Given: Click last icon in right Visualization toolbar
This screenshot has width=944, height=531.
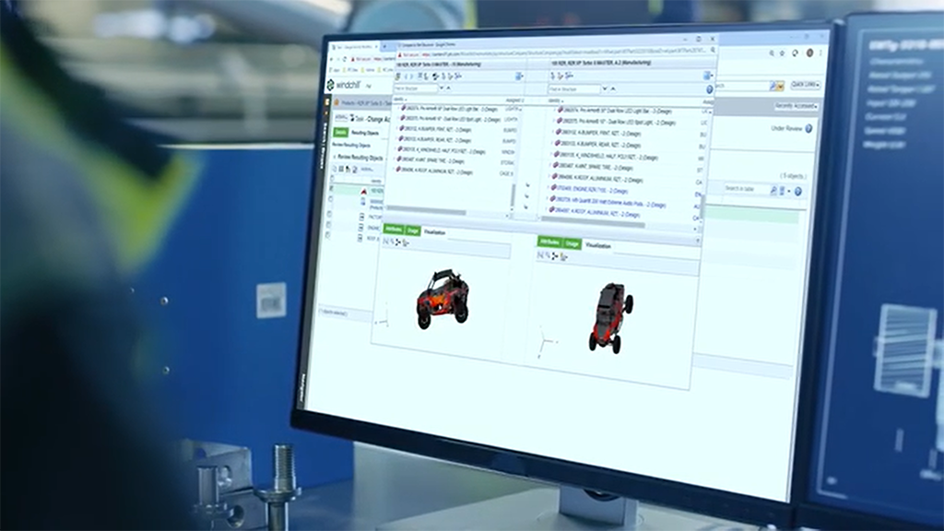Looking at the screenshot, I should (x=563, y=256).
